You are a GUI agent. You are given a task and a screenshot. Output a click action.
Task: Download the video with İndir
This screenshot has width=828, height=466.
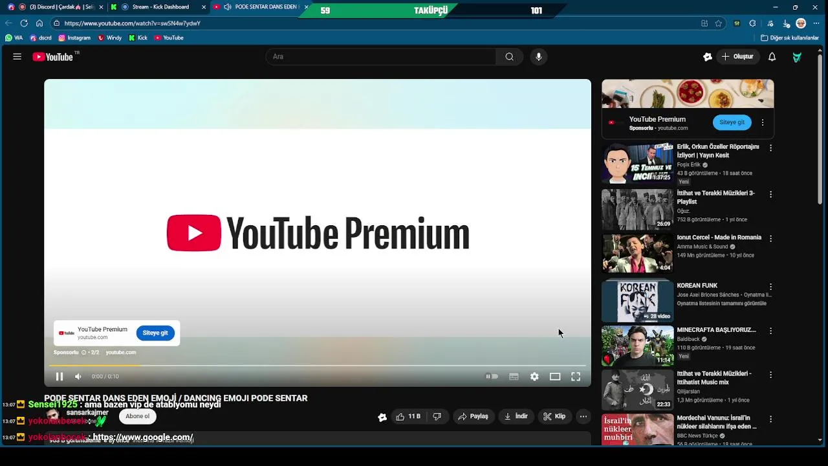click(516, 417)
